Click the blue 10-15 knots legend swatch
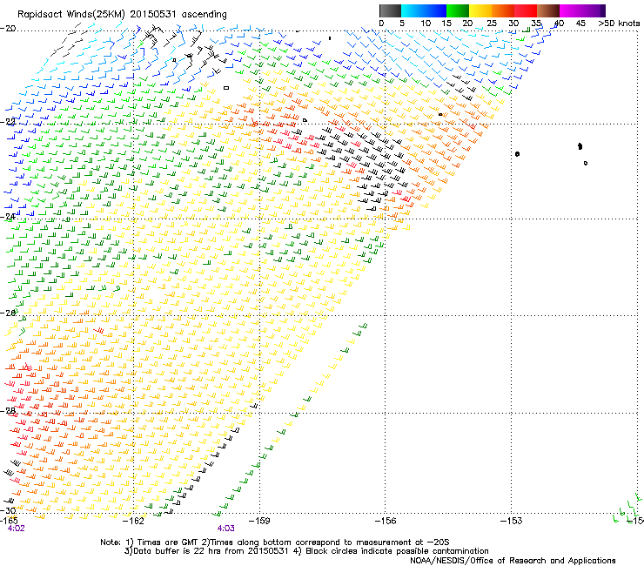The height and width of the screenshot is (566, 644). tap(435, 10)
